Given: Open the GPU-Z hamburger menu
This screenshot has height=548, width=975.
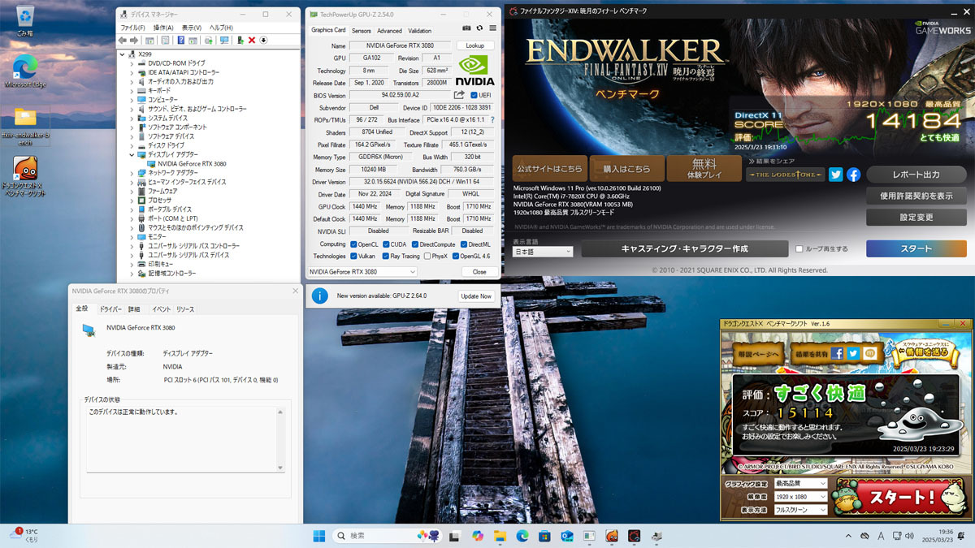Looking at the screenshot, I should (x=492, y=28).
